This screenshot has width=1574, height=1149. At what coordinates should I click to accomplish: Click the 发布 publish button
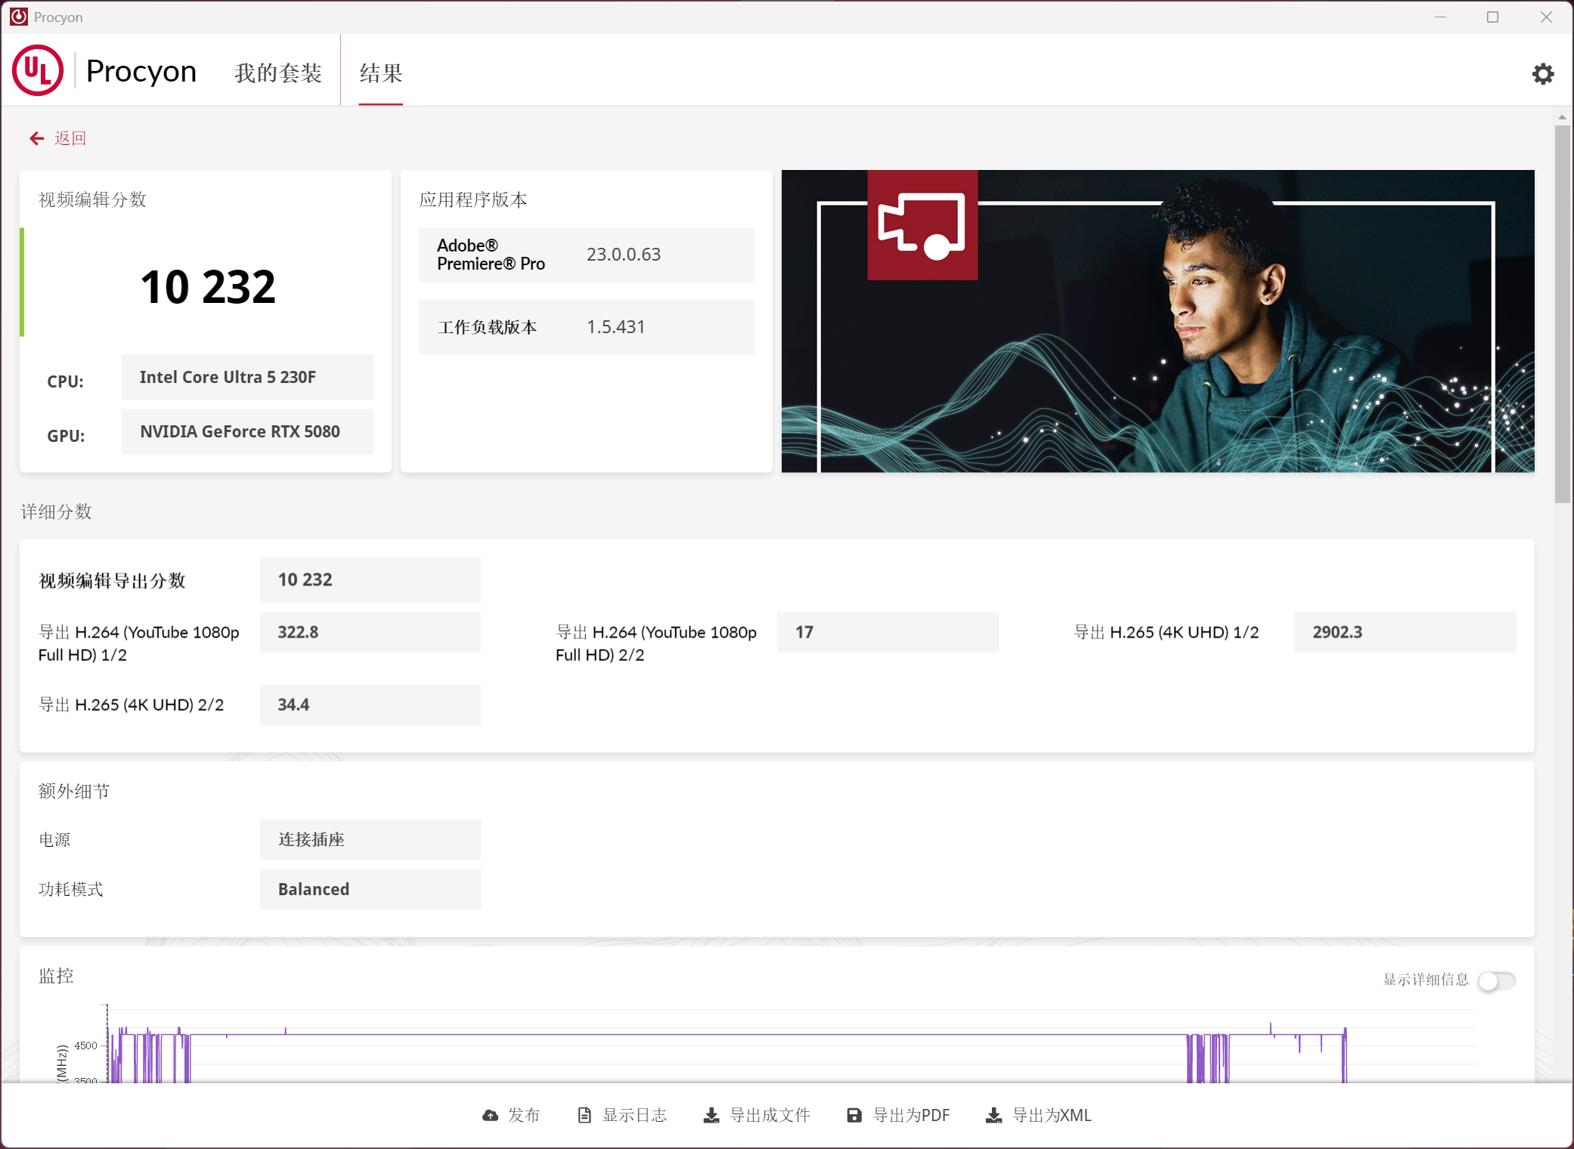click(x=524, y=1115)
